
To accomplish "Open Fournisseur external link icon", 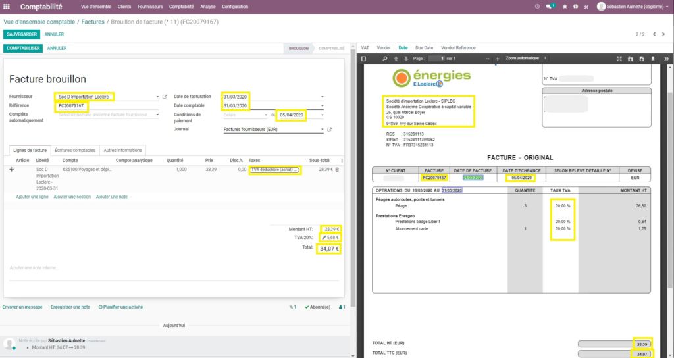I will coord(165,97).
